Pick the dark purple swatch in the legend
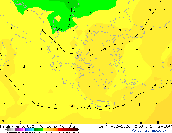172x133 pixels. [16, 129]
